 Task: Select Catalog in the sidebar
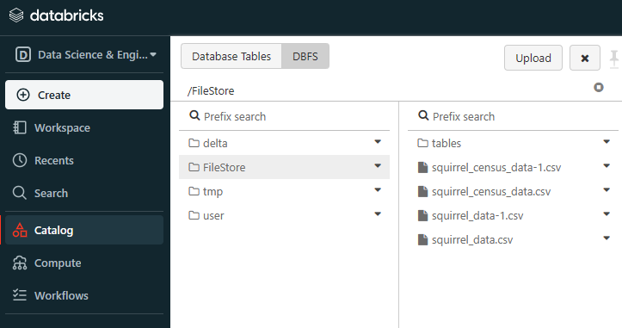[x=84, y=231]
